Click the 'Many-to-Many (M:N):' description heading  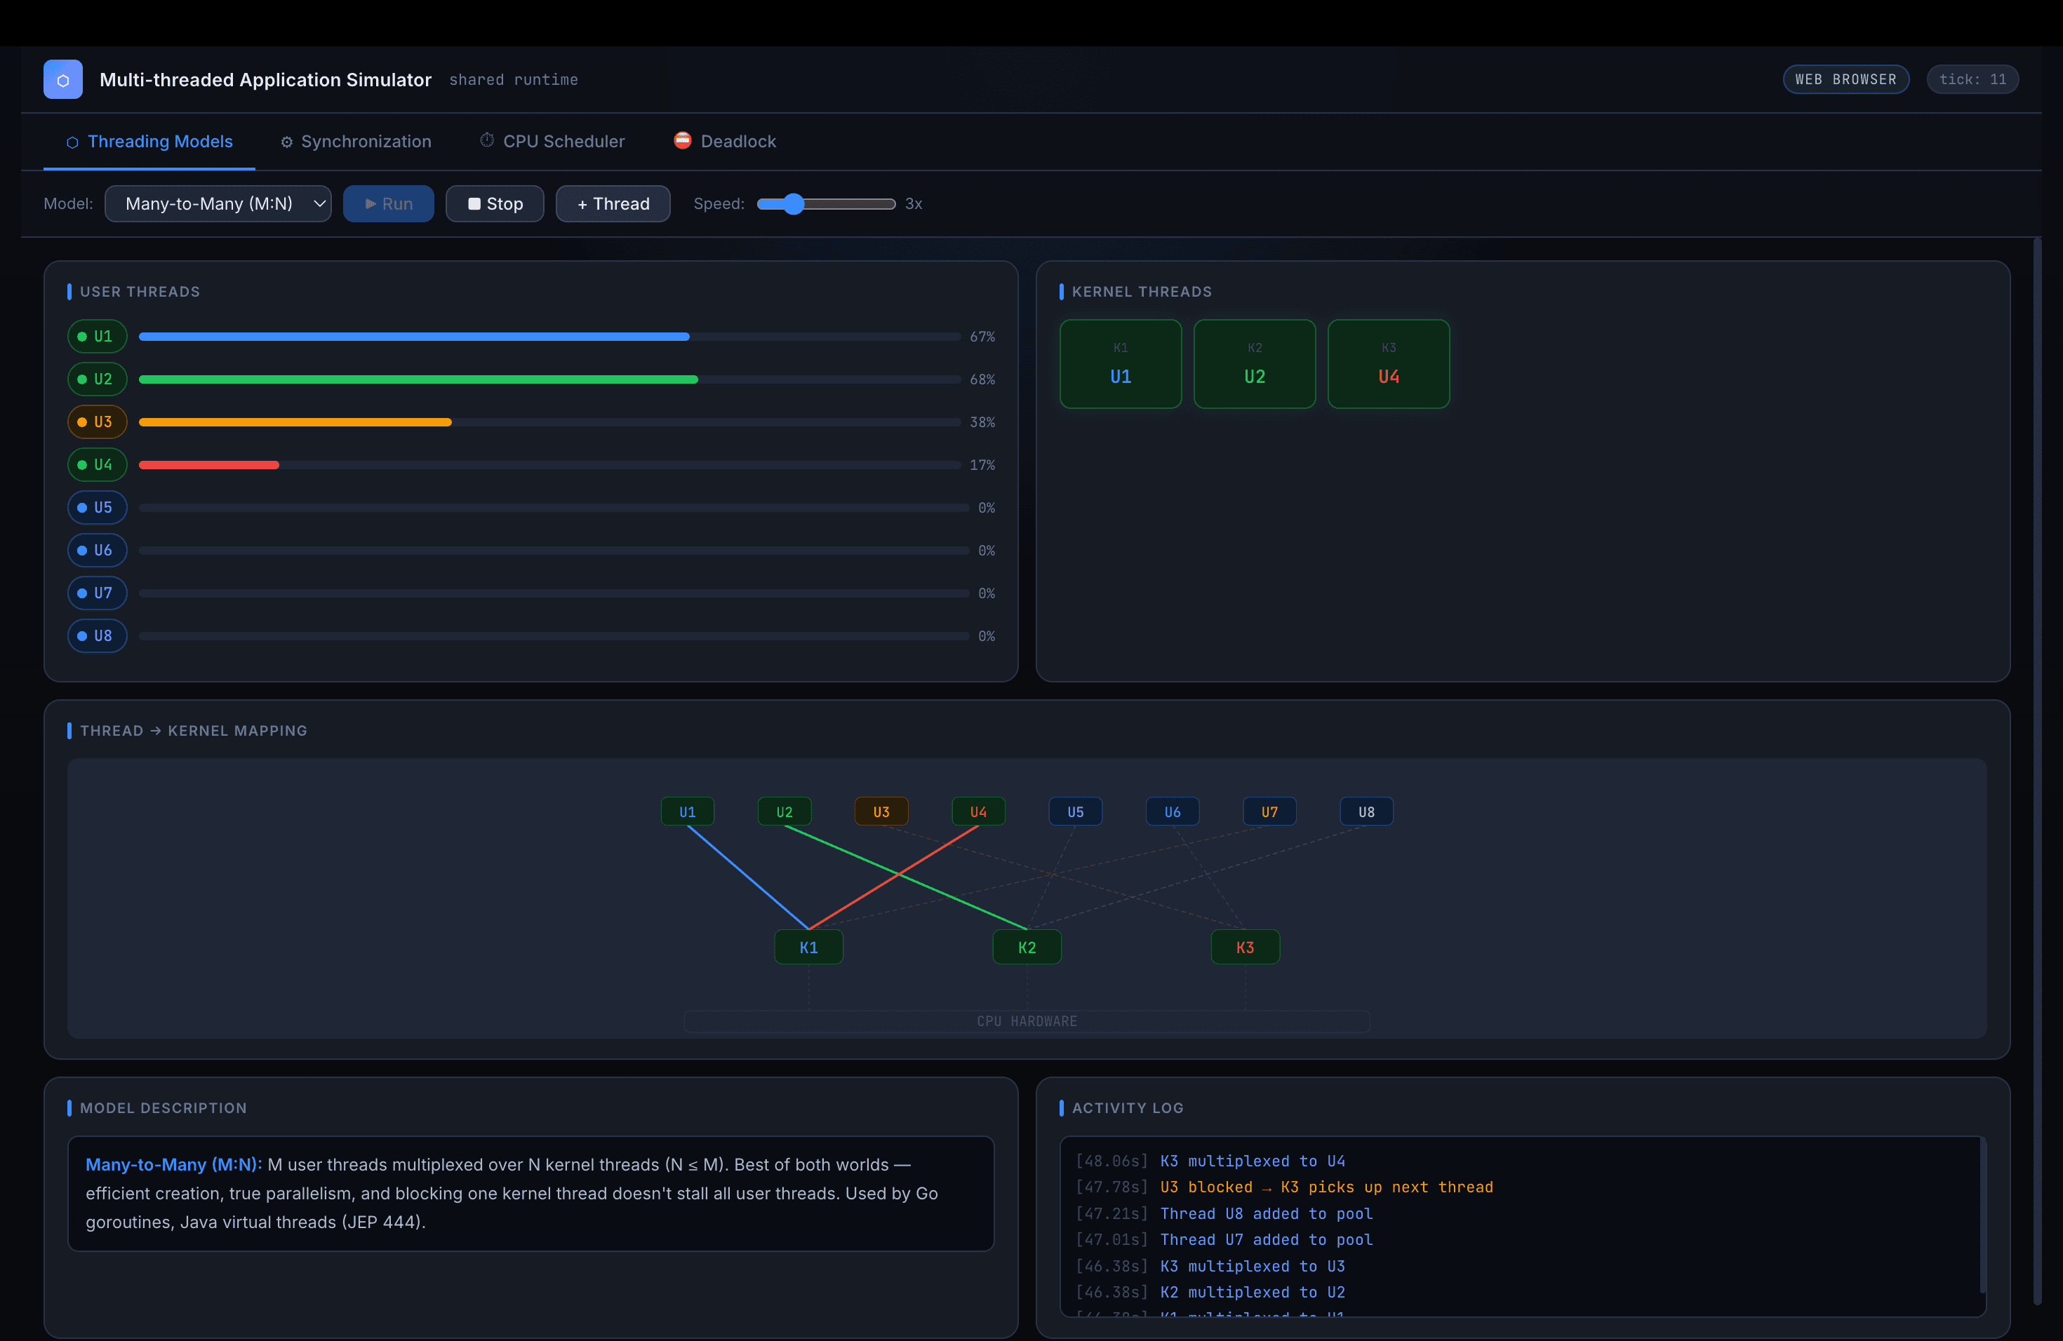point(173,1164)
